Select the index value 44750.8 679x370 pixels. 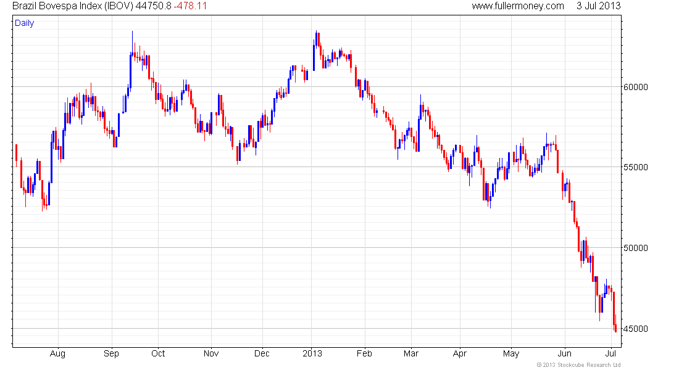(154, 6)
